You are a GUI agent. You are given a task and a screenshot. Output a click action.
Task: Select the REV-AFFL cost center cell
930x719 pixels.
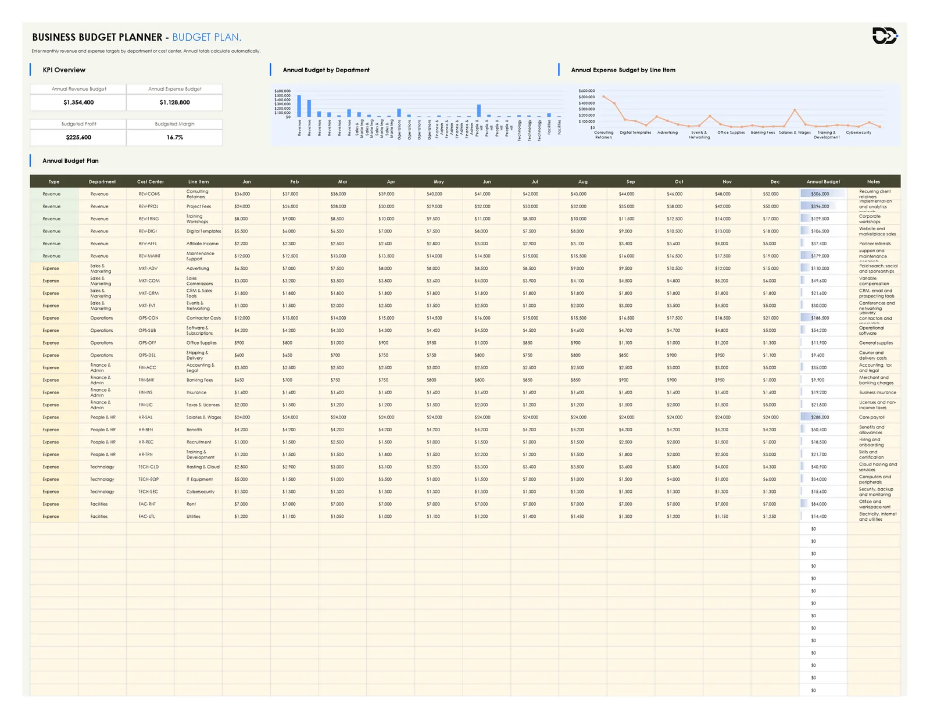point(151,244)
